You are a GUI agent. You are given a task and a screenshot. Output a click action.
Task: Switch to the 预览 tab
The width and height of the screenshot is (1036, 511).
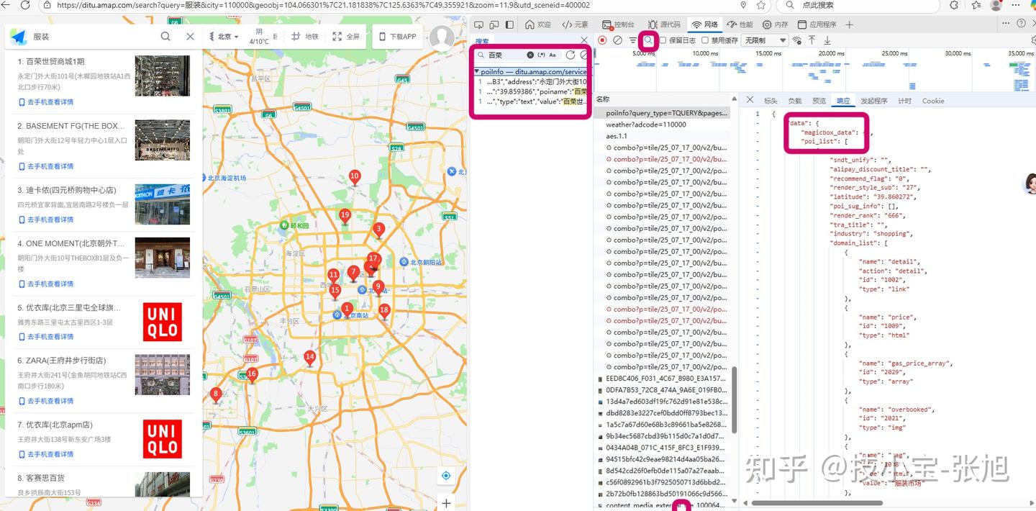pos(819,101)
